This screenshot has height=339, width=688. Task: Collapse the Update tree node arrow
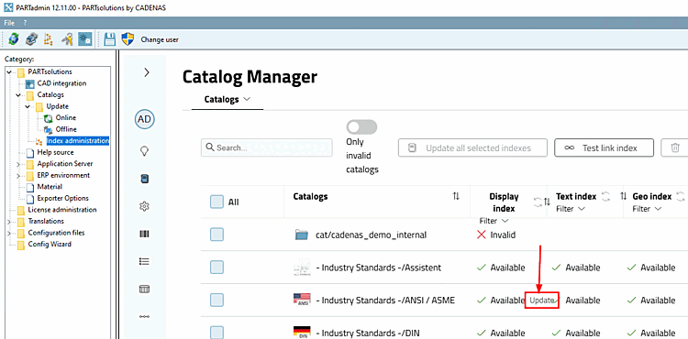click(x=28, y=106)
